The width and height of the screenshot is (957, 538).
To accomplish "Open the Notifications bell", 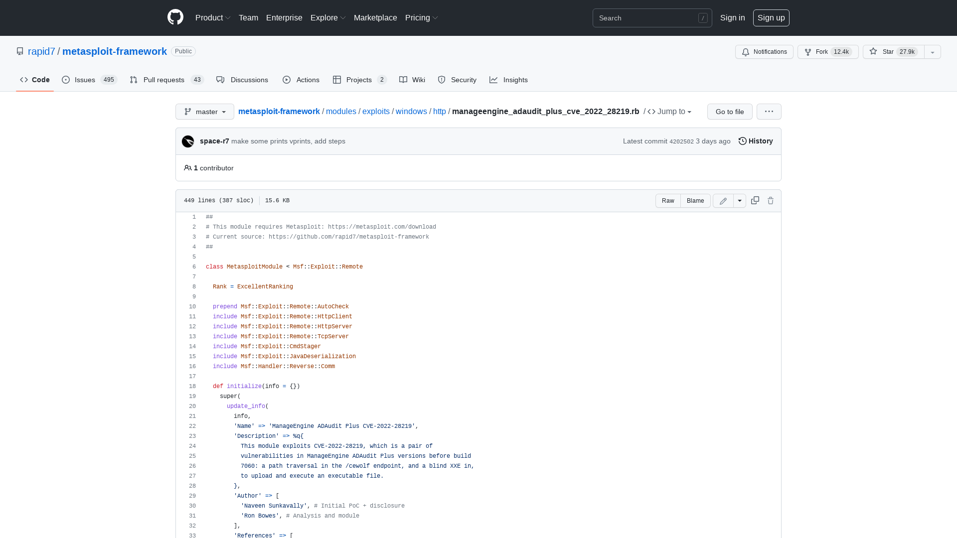I will click(764, 52).
